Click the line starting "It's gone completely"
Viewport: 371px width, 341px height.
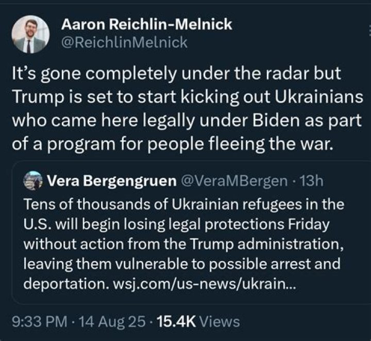coord(176,74)
